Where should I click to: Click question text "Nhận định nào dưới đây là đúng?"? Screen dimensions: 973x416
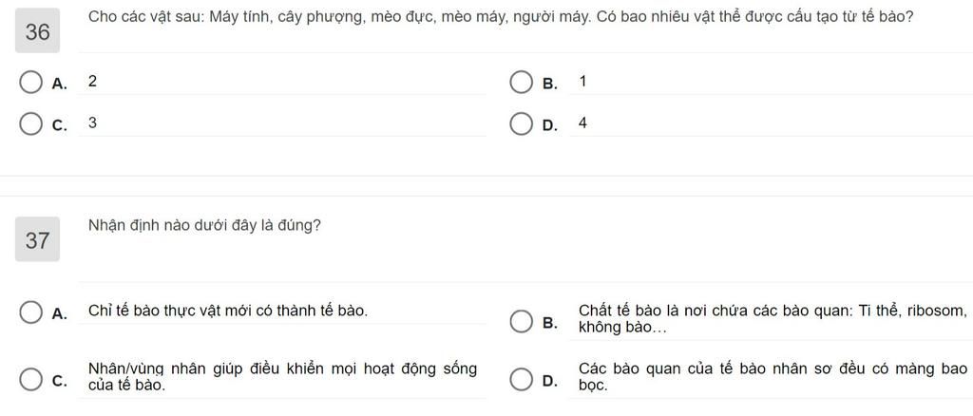coord(204,226)
